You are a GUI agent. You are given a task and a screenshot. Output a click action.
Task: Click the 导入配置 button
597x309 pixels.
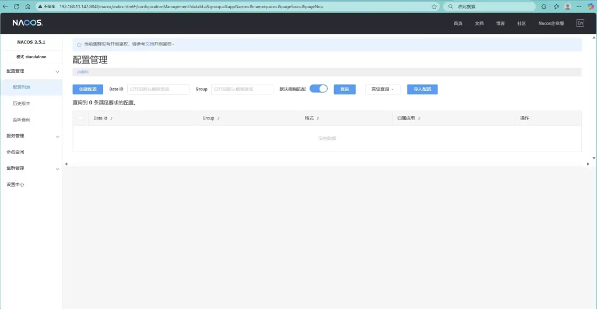coord(422,89)
